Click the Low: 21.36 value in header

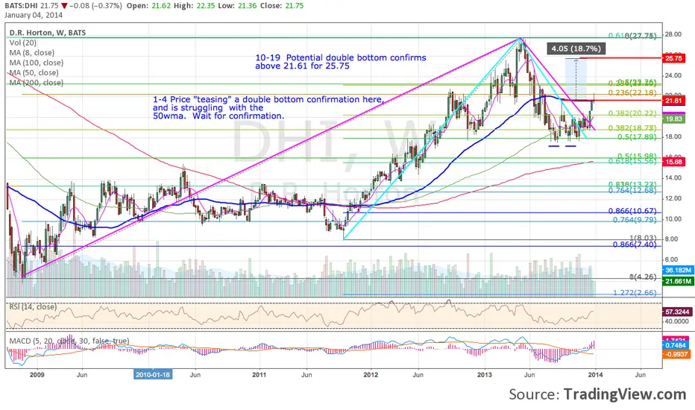coord(238,6)
